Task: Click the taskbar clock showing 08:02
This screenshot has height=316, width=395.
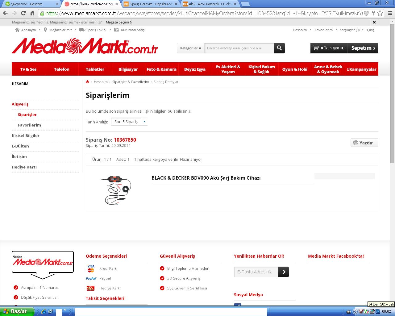Action: 386,311
